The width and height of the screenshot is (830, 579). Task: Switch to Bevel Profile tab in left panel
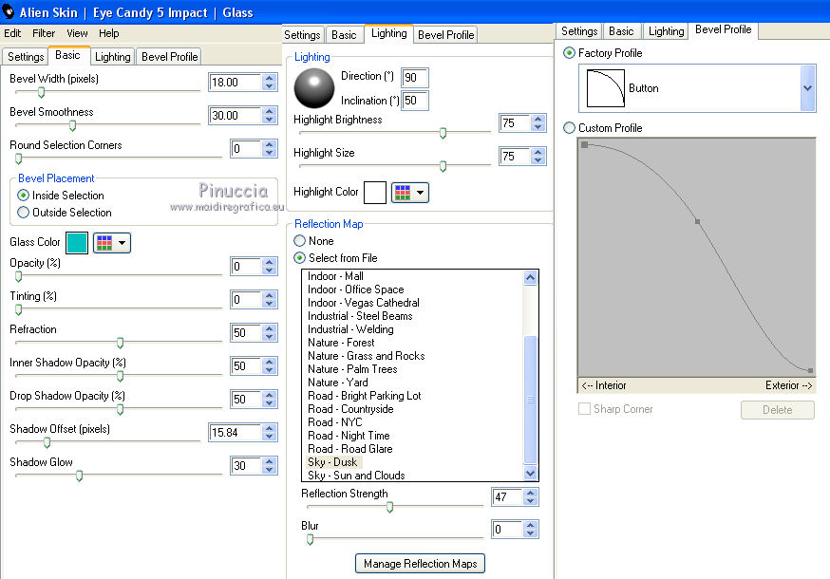[169, 57]
